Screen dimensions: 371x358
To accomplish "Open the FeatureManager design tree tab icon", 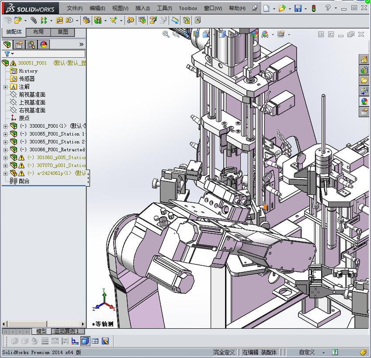I will point(7,45).
